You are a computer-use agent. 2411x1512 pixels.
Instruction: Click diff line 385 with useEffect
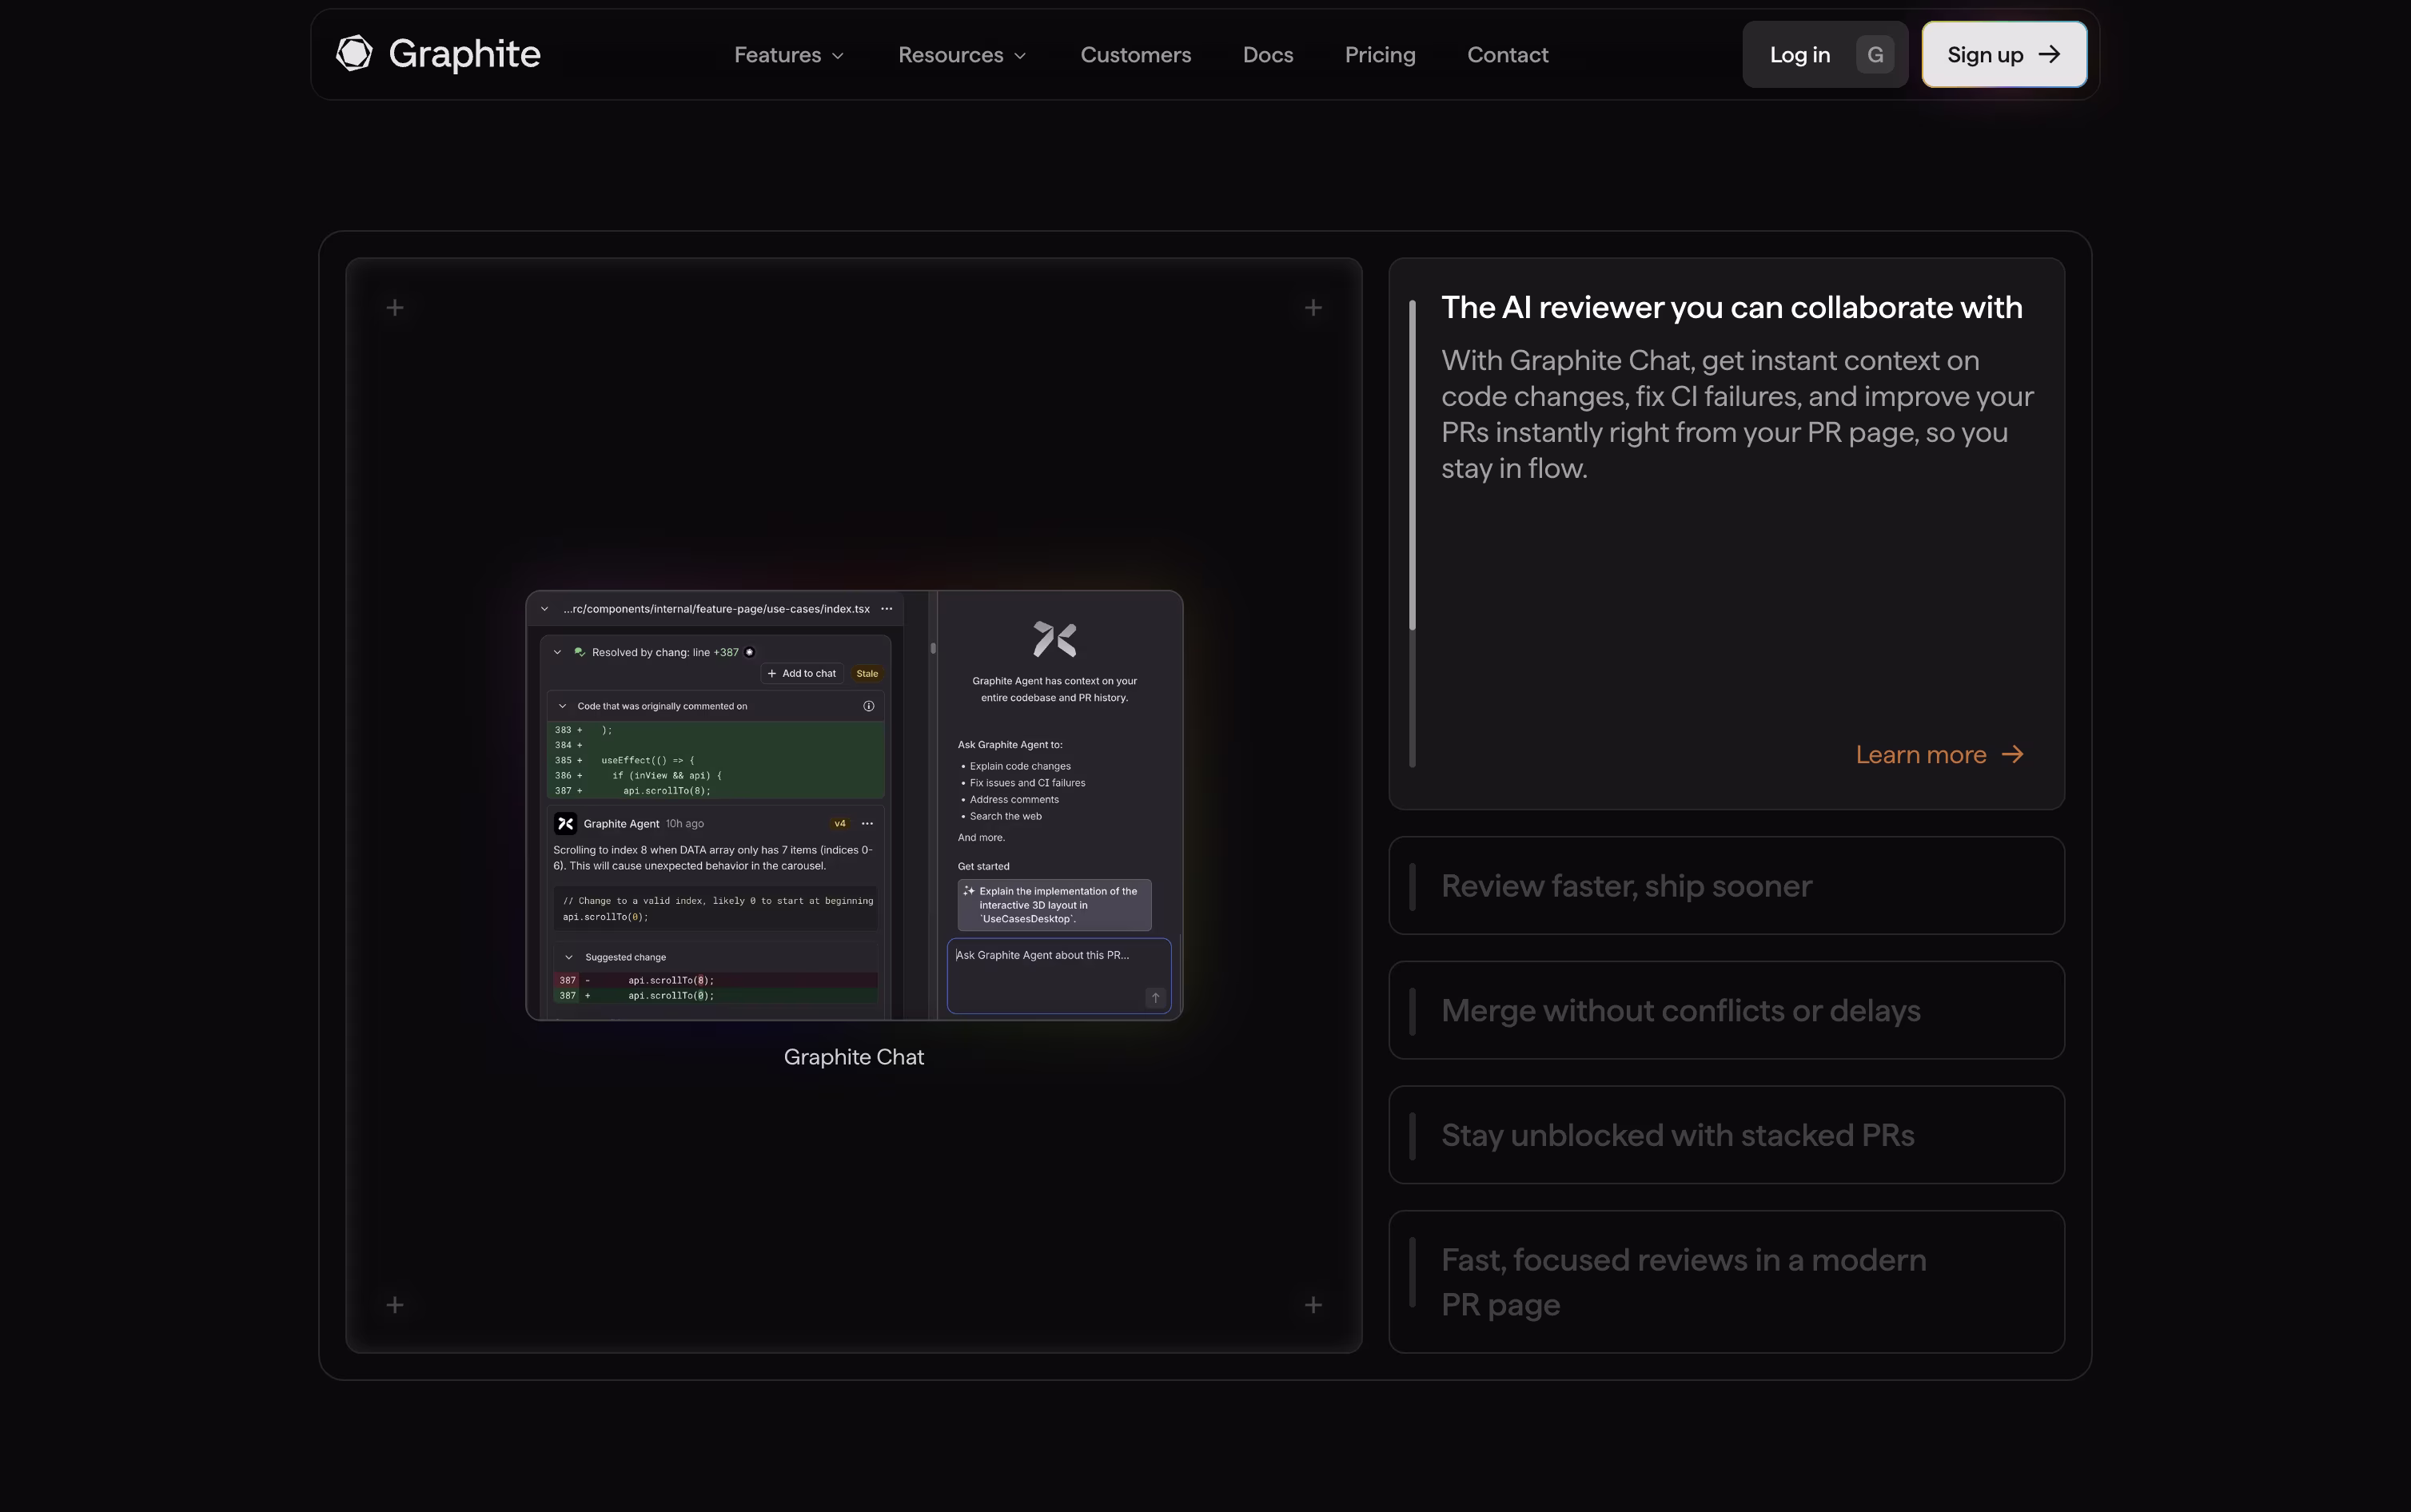point(716,760)
